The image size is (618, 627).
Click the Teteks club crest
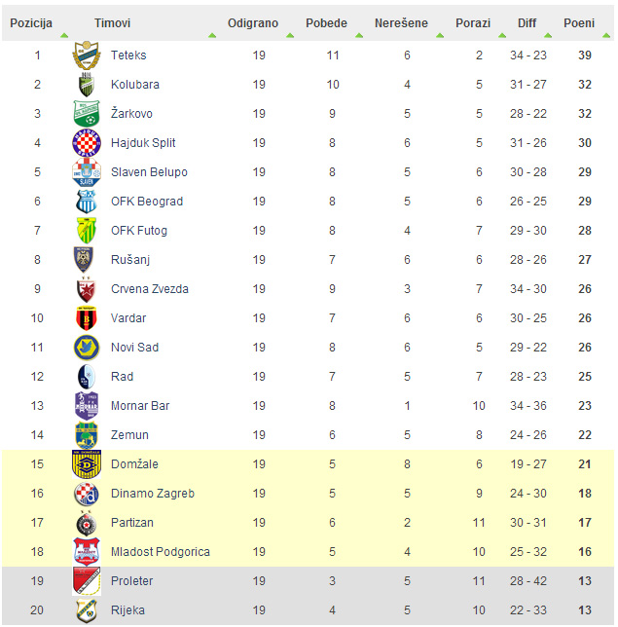[x=87, y=55]
